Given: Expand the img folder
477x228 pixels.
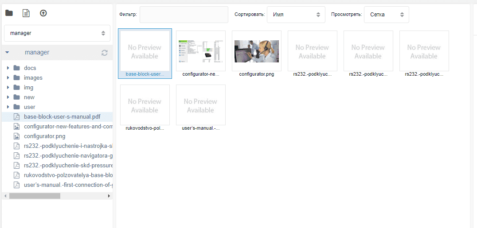Looking at the screenshot, I should pos(8,88).
